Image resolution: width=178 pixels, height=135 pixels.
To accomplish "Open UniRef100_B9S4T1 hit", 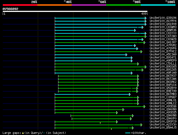I will pyautogui.click(x=163, y=58).
